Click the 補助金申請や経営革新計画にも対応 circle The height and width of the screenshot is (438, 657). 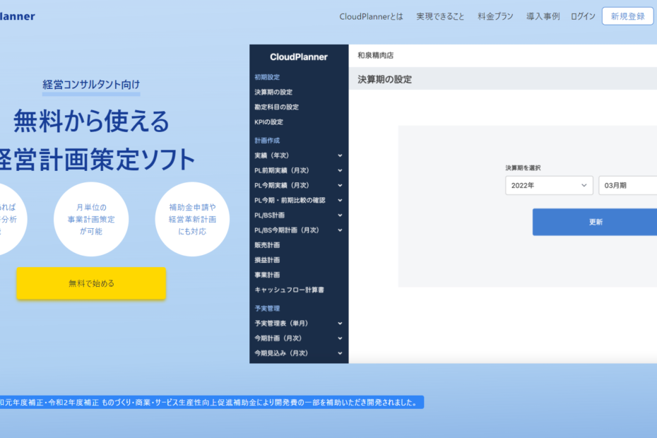(192, 219)
